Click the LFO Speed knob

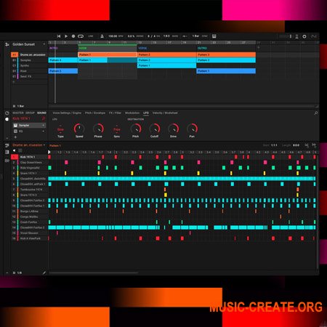pyautogui.click(x=79, y=129)
